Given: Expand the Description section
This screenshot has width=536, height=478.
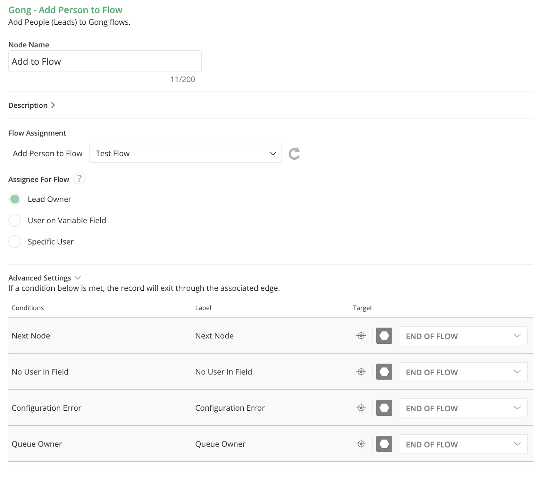Looking at the screenshot, I should coord(32,106).
